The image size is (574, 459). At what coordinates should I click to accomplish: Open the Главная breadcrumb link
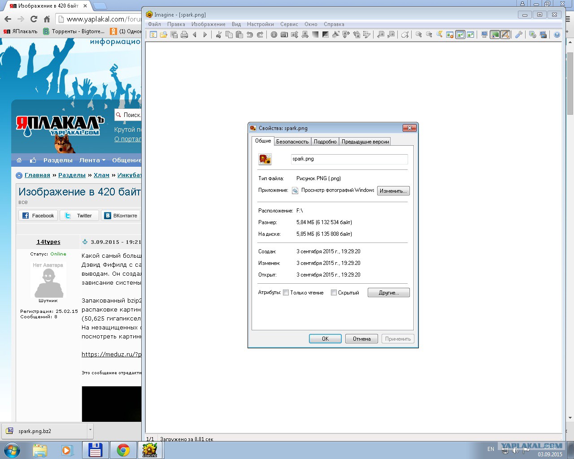tap(37, 175)
